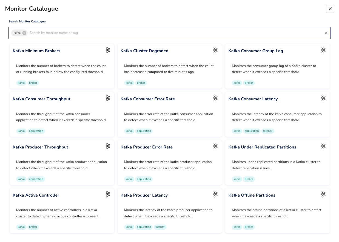339x242 pixels.
Task: Click the Kafka Consumer Group Lag description text
Action: [274, 69]
